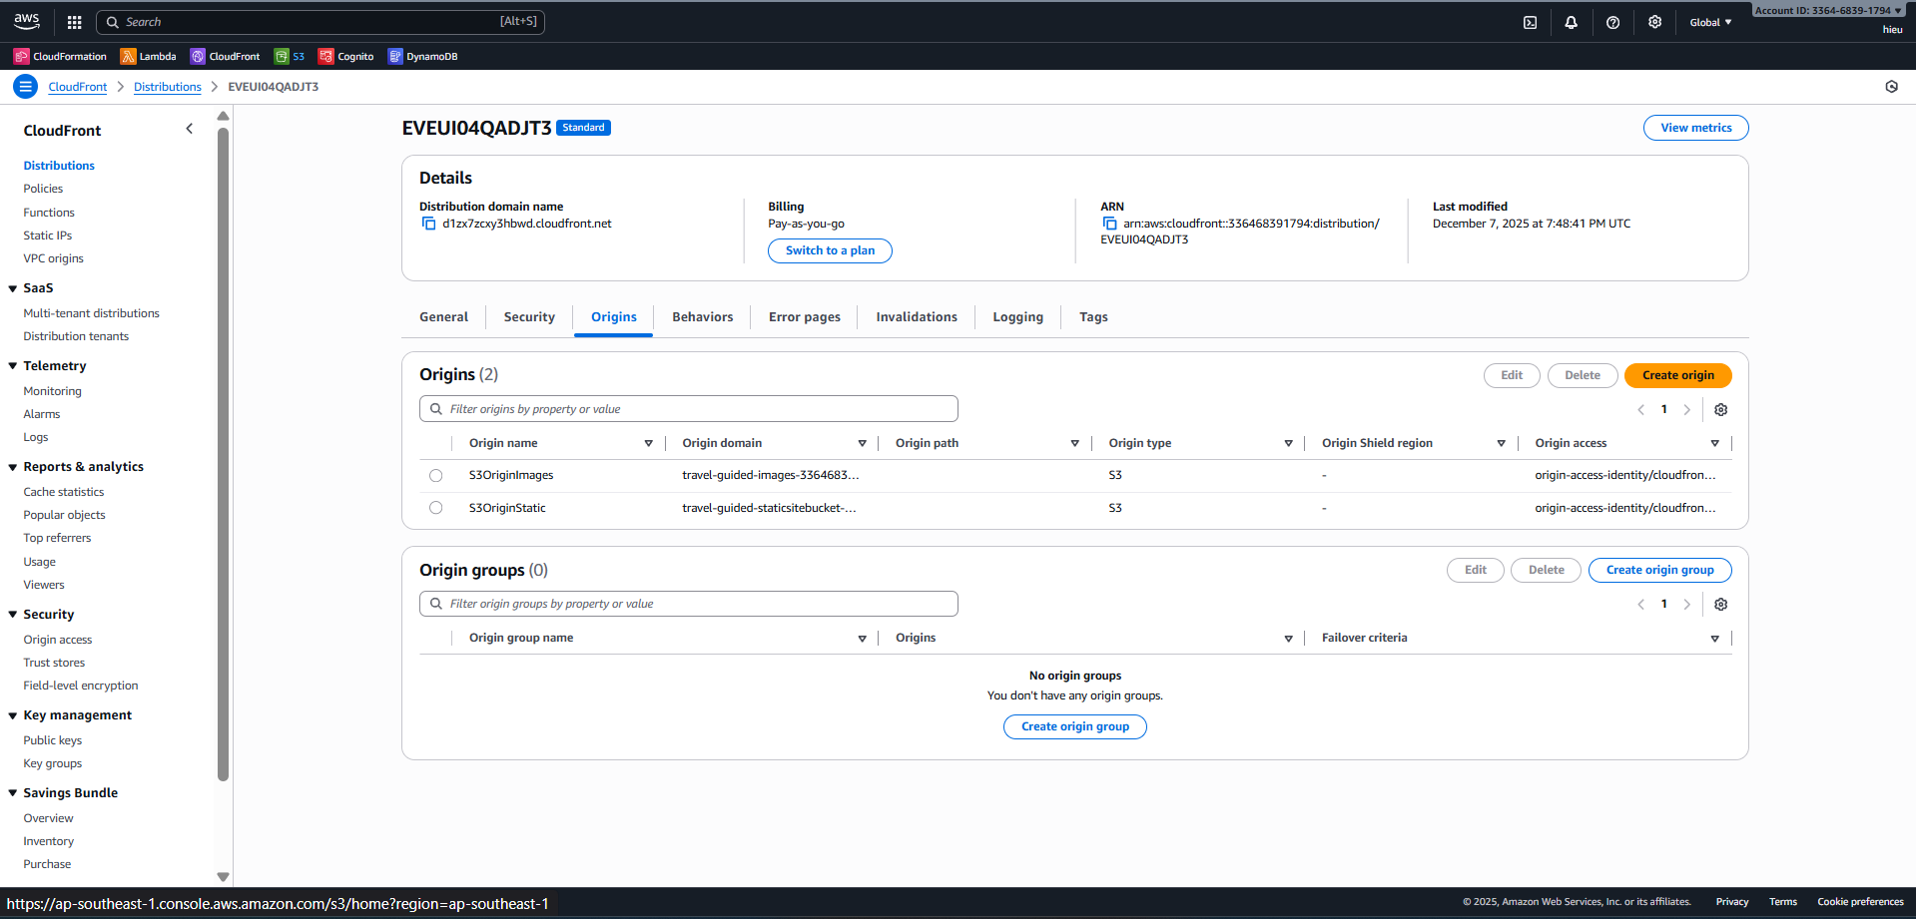Image resolution: width=1916 pixels, height=919 pixels.
Task: Click the Create origin button
Action: [1677, 375]
